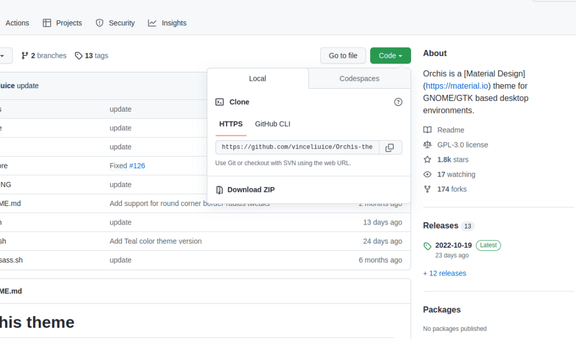576x339 pixels.
Task: Open the + 12 releases link
Action: pos(444,273)
